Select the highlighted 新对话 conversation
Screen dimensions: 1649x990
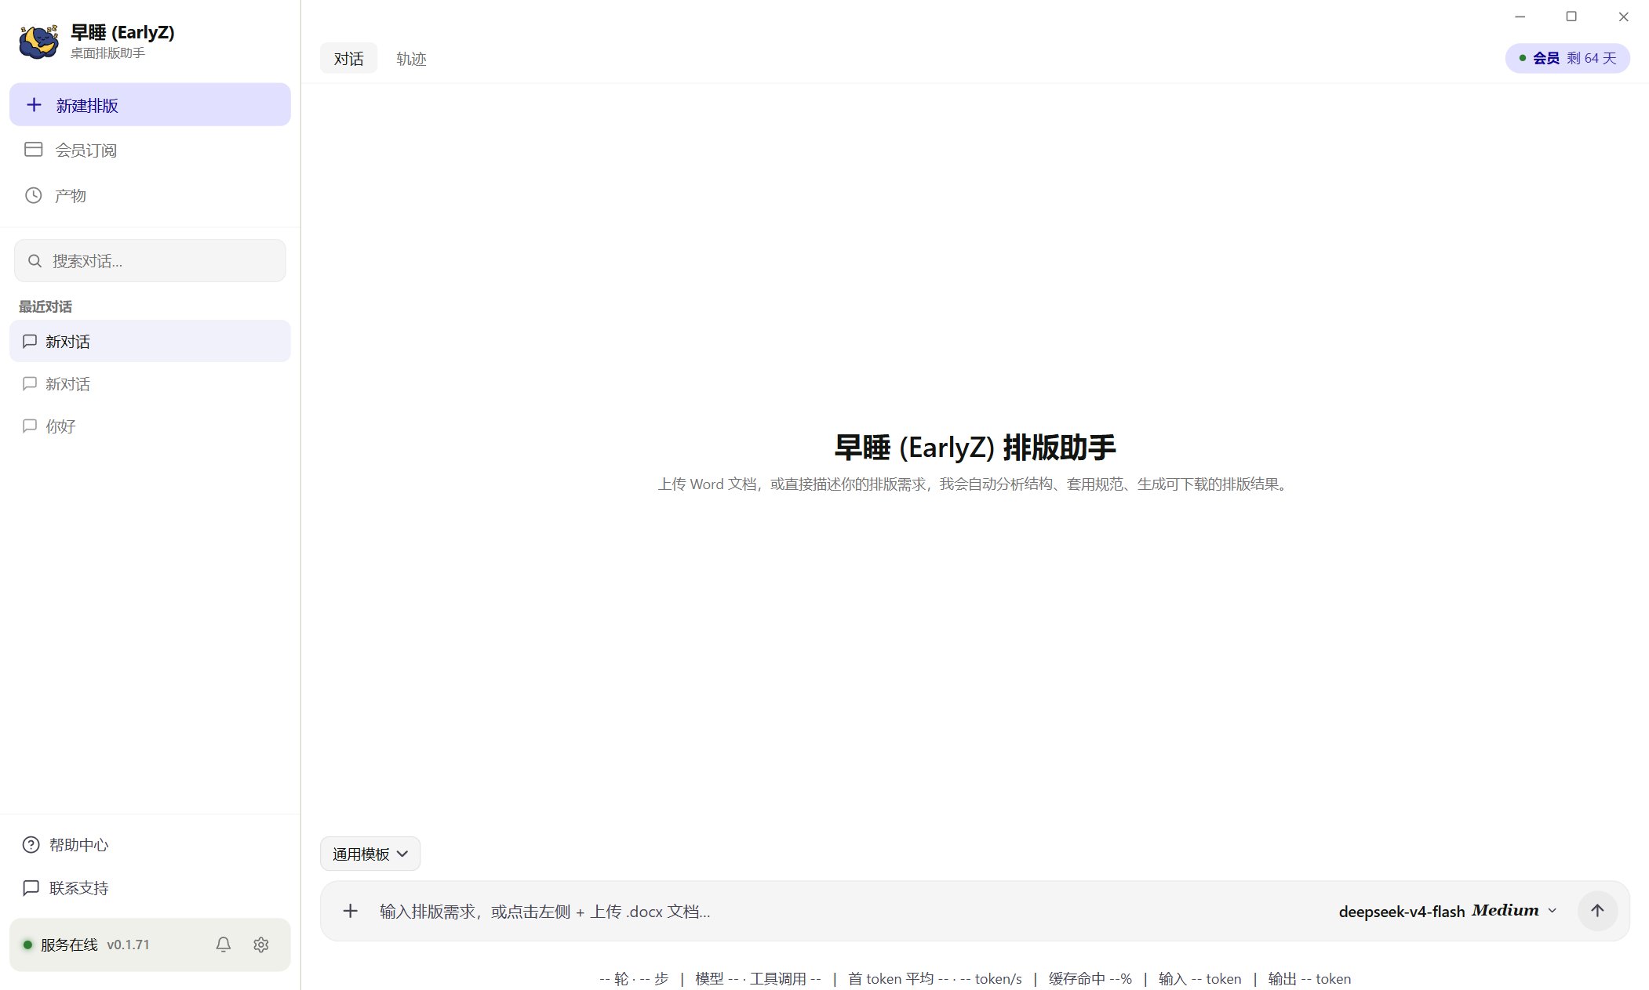pos(150,341)
